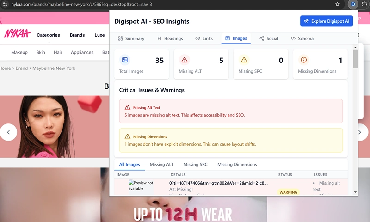370x222 pixels.
Task: Click the Missing SRC warning triangle icon
Action: pyautogui.click(x=244, y=60)
